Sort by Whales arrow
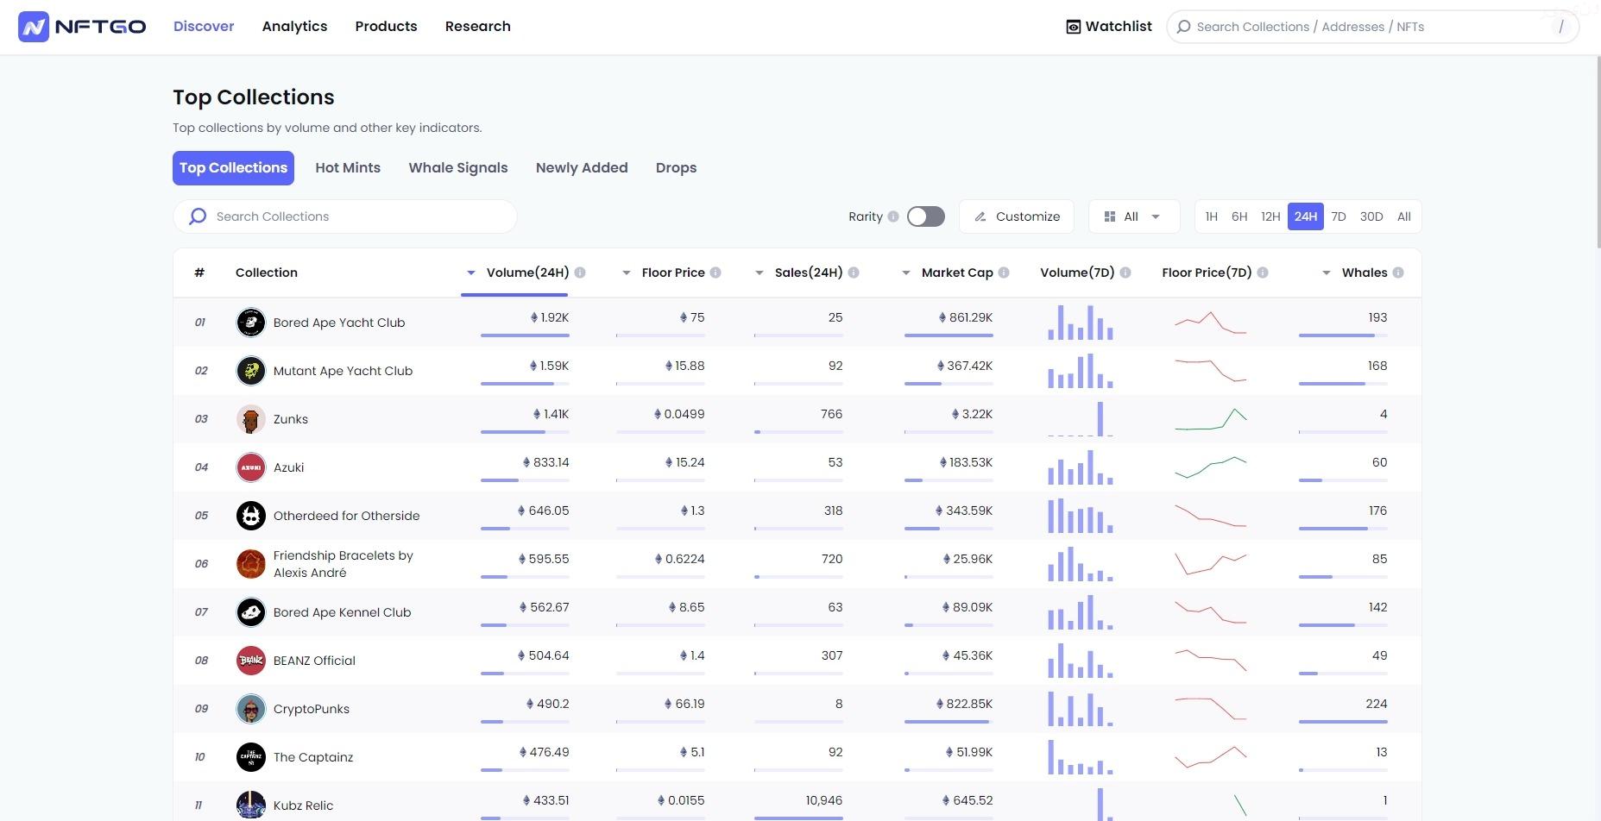The image size is (1601, 821). [x=1327, y=273]
